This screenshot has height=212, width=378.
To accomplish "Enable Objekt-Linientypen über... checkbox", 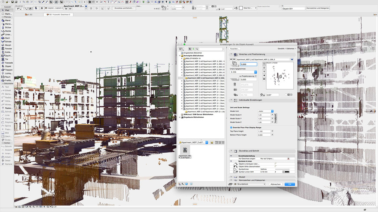I will tap(275, 164).
